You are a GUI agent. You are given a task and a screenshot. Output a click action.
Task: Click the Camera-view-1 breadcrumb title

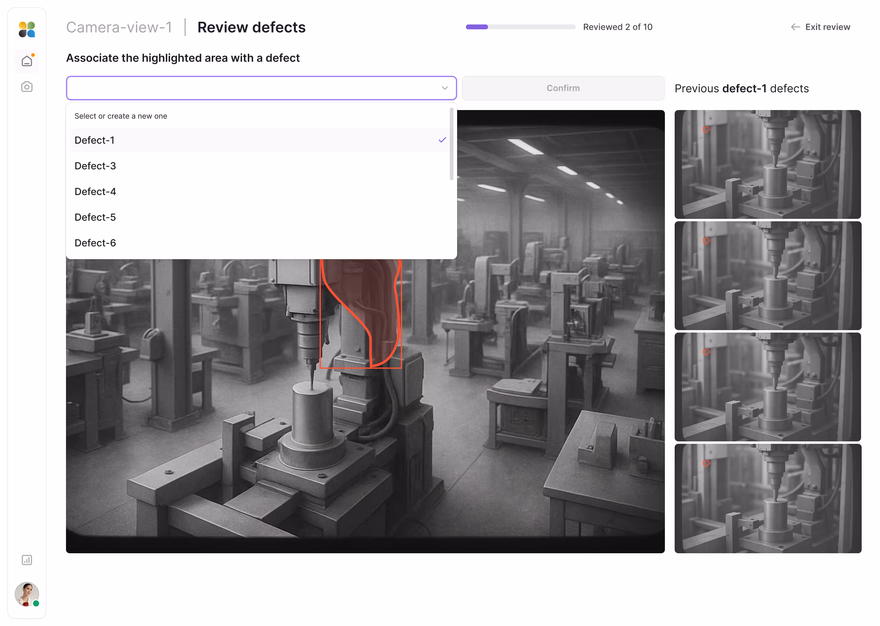(x=119, y=28)
